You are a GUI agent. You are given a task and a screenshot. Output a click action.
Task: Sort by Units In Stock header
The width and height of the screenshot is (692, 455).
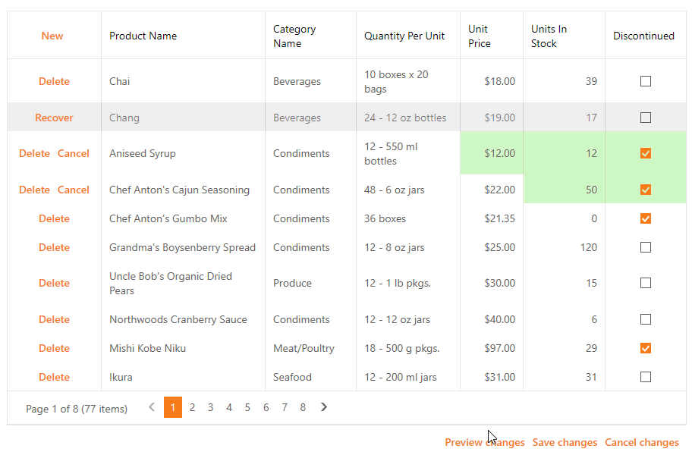coord(564,36)
